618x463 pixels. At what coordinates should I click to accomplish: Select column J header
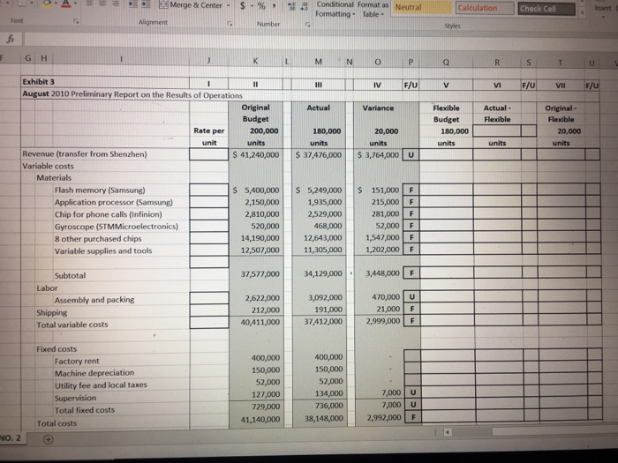pos(209,60)
